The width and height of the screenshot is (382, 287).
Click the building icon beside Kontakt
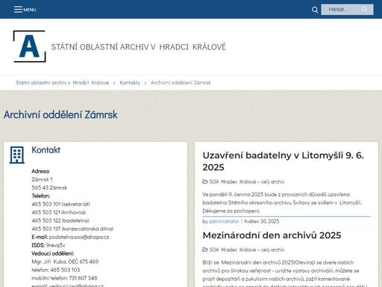coord(17,155)
